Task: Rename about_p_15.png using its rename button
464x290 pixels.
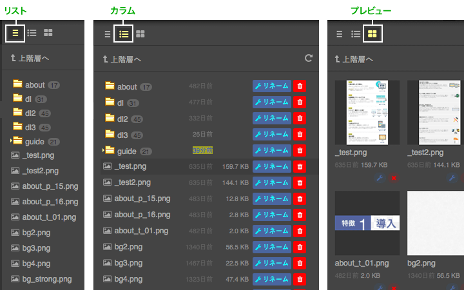Action: [271, 198]
